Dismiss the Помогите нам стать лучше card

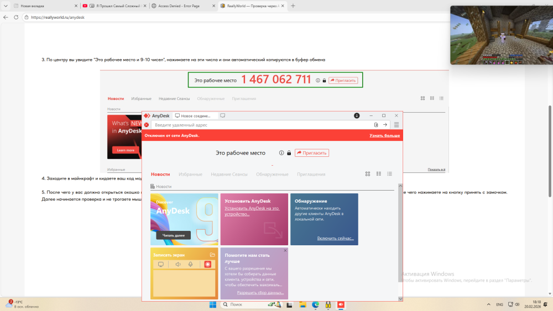[285, 250]
